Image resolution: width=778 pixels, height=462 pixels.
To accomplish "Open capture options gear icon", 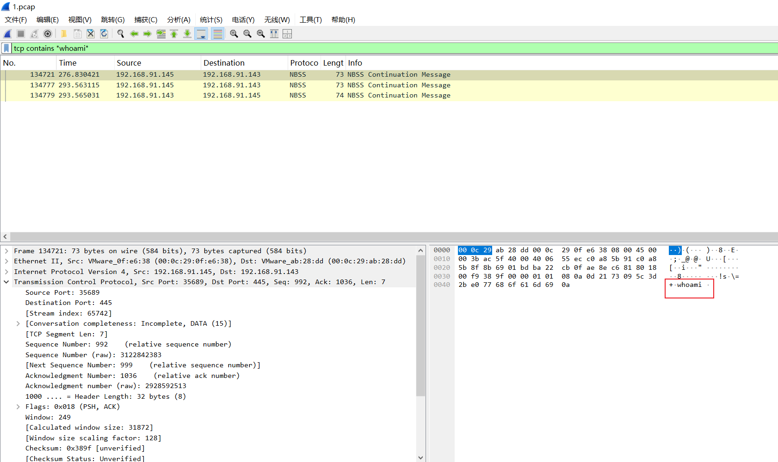I will pos(48,34).
